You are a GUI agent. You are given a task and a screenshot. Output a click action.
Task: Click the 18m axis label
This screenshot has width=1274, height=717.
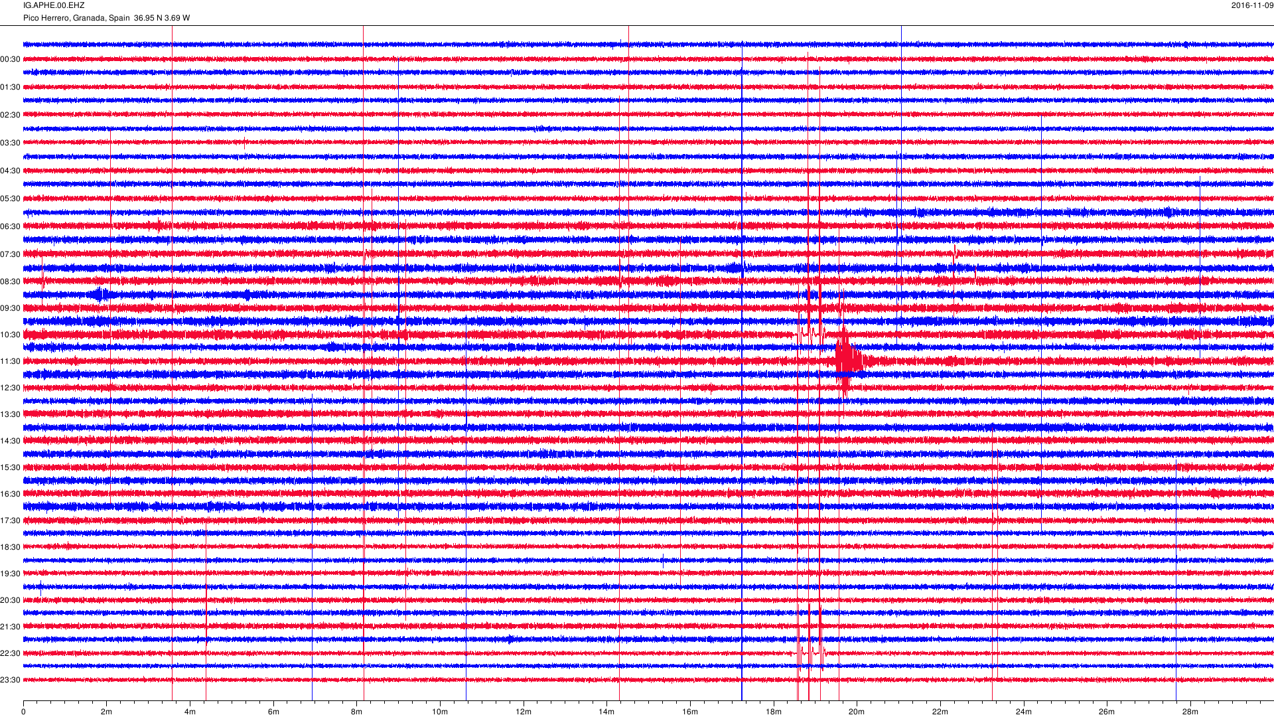[774, 712]
